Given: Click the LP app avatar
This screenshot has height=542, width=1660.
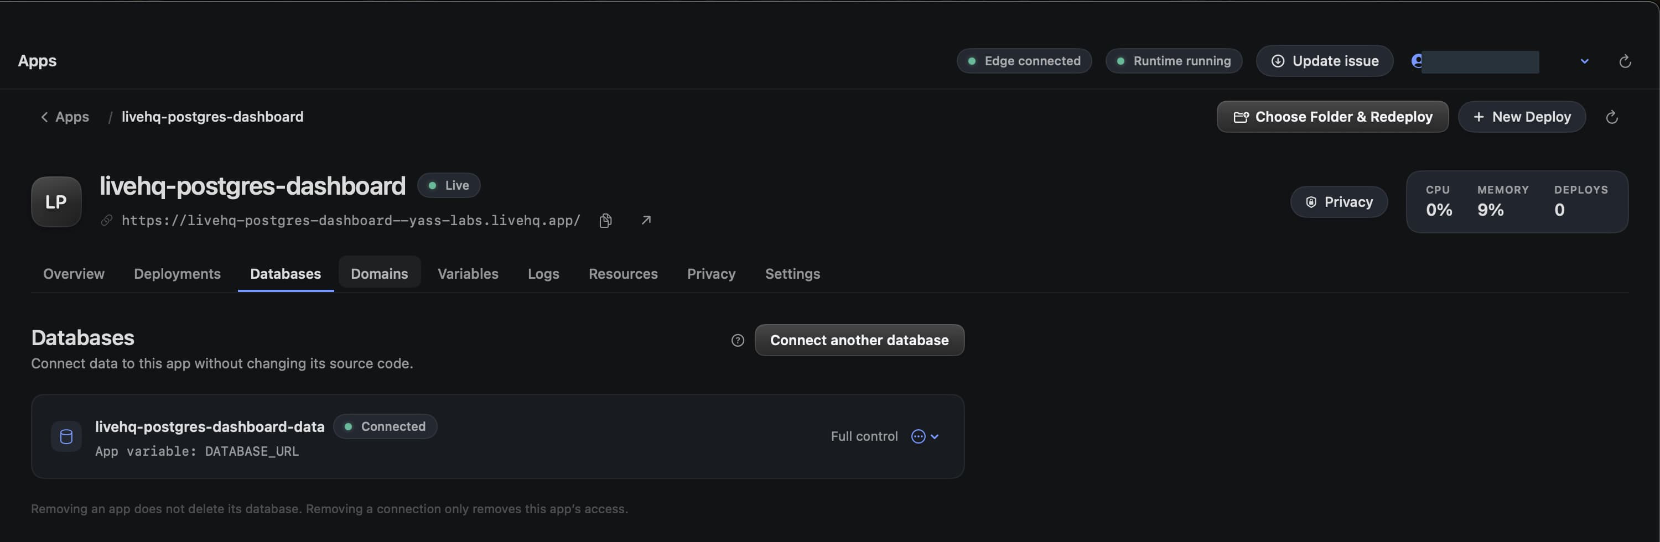Looking at the screenshot, I should pyautogui.click(x=56, y=202).
